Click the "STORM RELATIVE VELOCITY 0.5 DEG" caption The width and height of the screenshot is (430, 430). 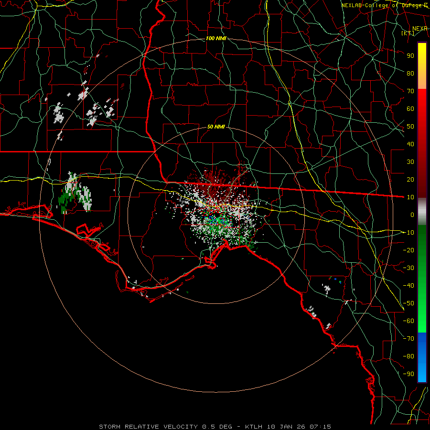(165, 427)
